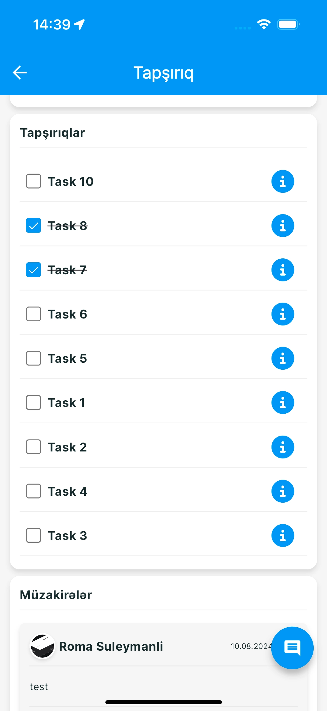Show Task 4 information
Screen dimensions: 327x711
[282, 491]
